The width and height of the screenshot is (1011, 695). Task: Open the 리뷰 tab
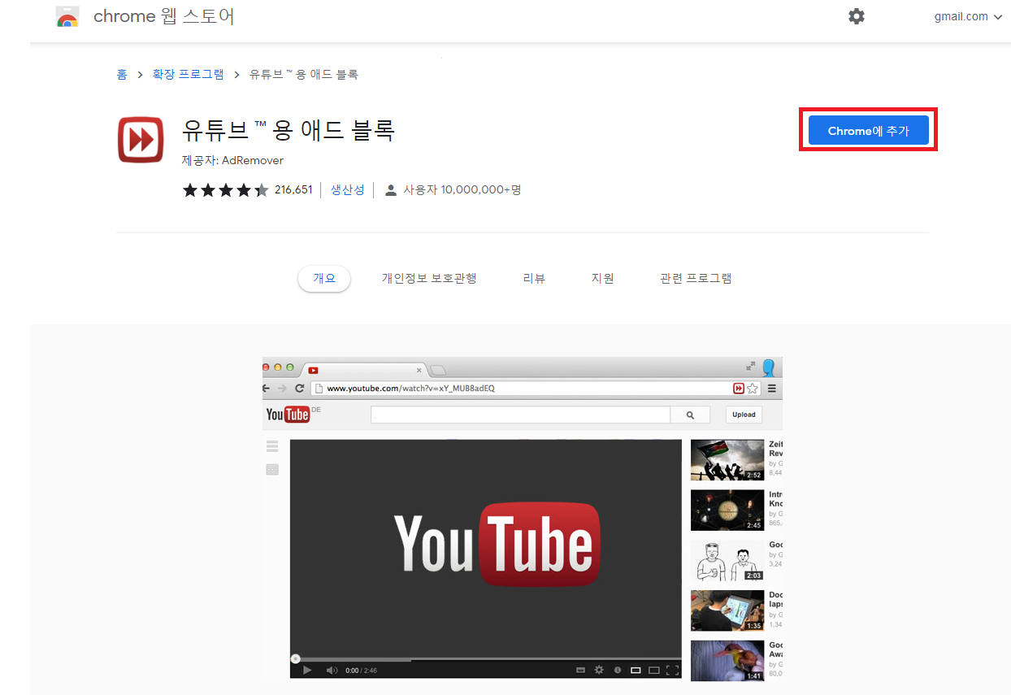click(x=534, y=278)
